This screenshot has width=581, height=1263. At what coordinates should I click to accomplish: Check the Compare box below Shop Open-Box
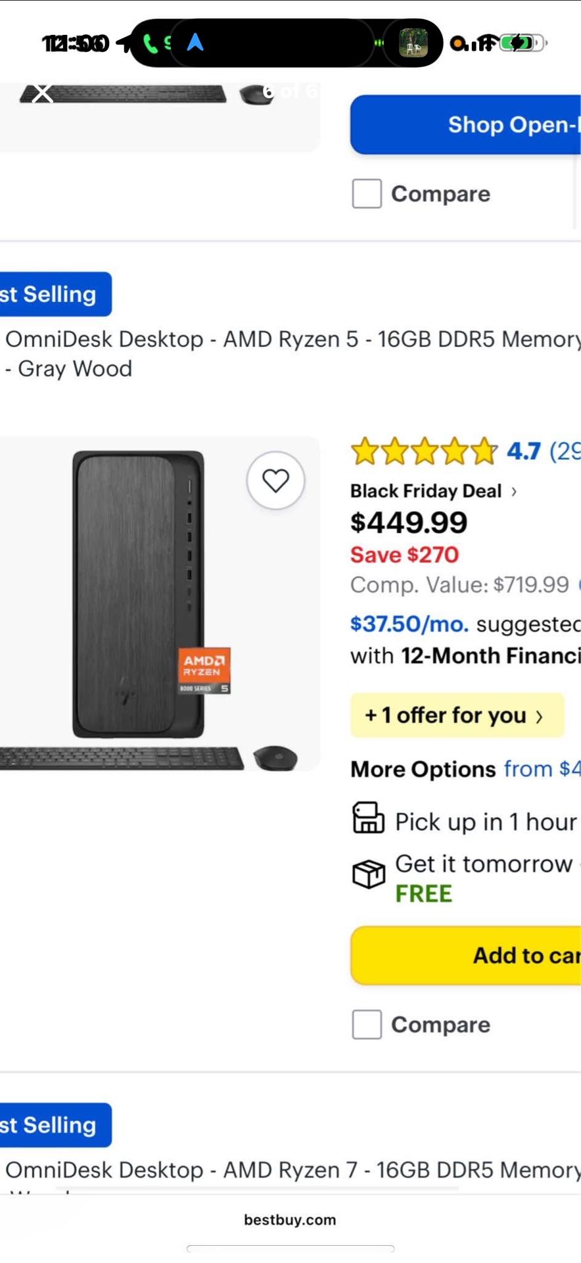(x=367, y=194)
